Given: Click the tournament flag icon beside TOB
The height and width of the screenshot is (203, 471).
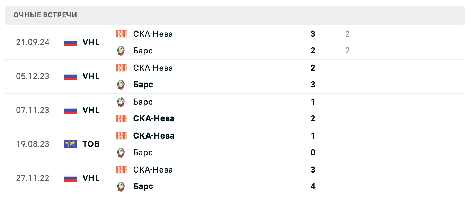Looking at the screenshot, I should click(70, 144).
